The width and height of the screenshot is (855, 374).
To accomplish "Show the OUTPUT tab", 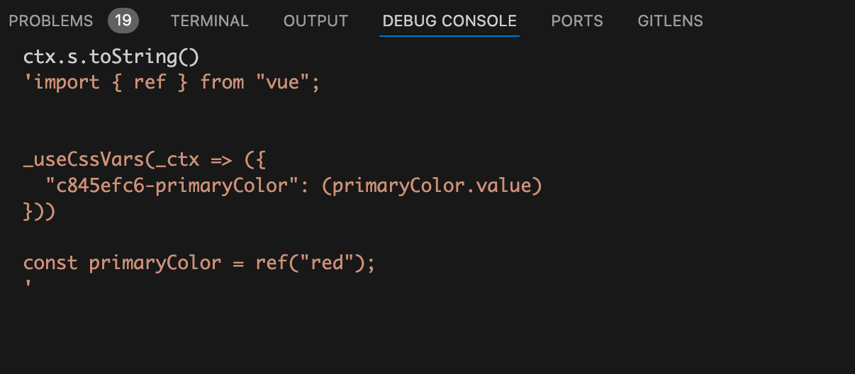I will click(315, 21).
